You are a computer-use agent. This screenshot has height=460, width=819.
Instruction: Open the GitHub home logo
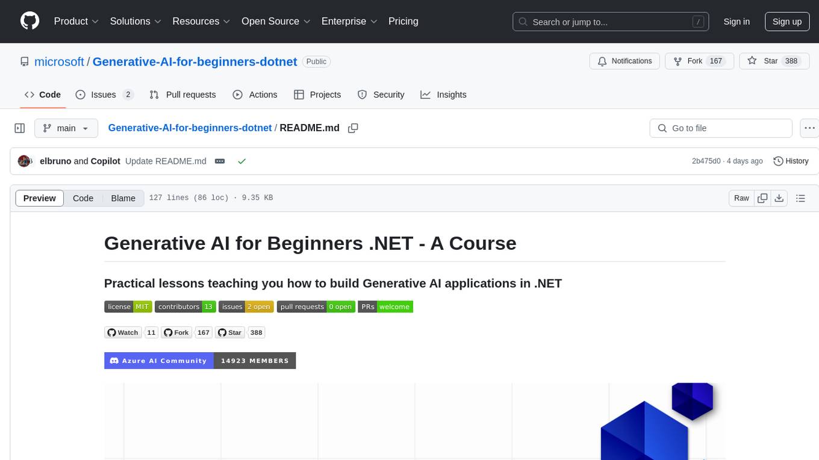click(x=30, y=21)
